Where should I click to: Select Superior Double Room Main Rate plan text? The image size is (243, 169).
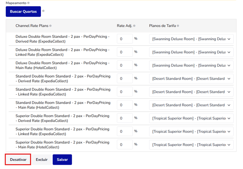62,145
